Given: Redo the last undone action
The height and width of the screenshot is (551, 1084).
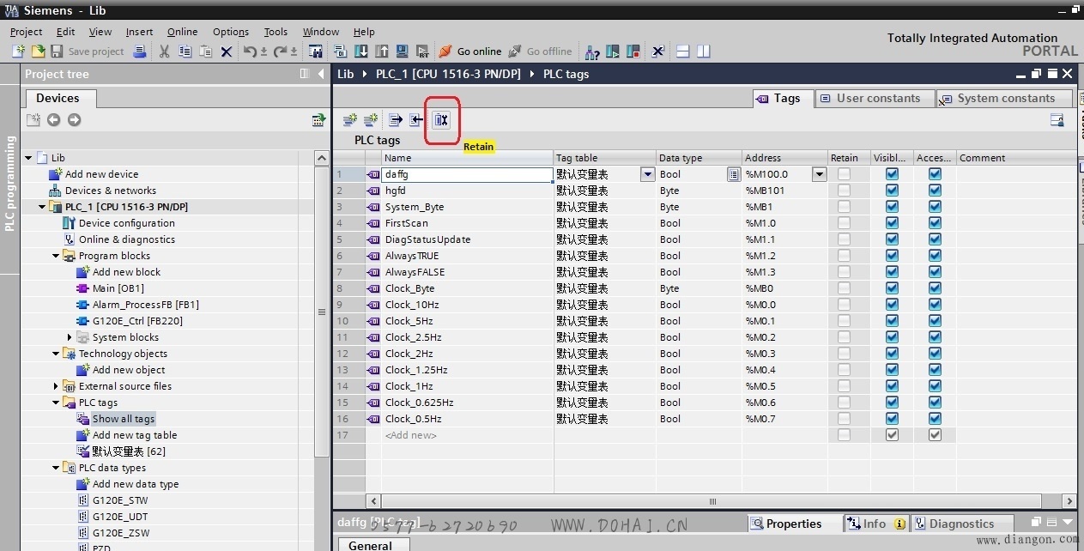Looking at the screenshot, I should pos(281,51).
